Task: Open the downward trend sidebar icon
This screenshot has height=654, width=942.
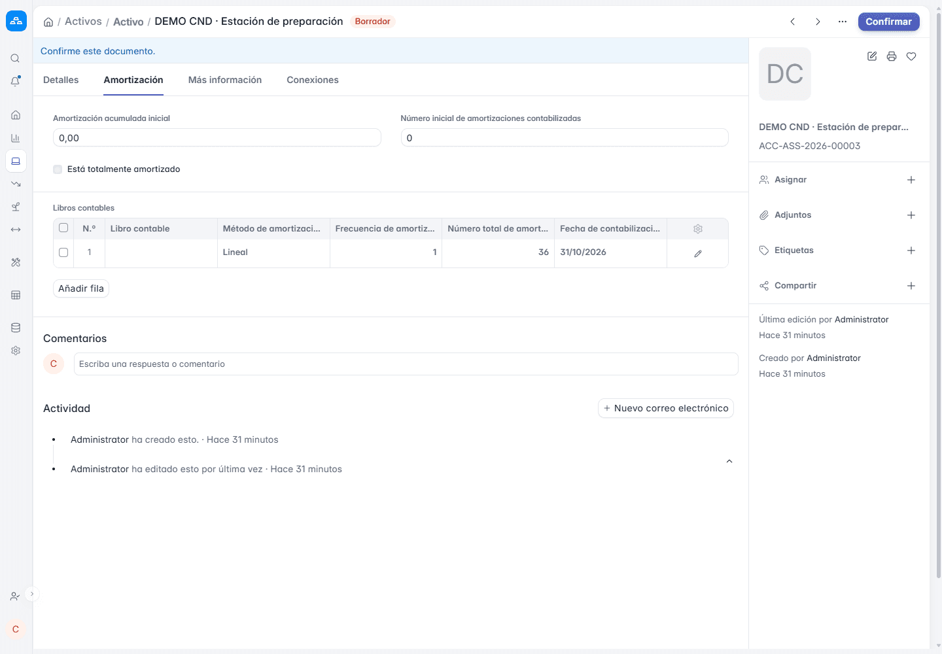Action: pos(16,184)
